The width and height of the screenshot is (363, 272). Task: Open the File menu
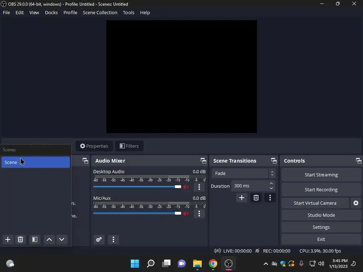click(6, 12)
